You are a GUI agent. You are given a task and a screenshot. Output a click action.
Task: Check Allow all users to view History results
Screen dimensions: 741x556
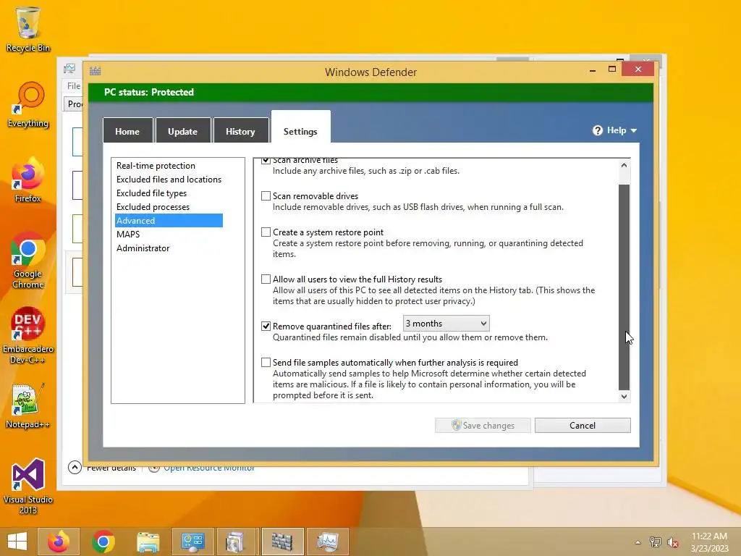(x=266, y=279)
